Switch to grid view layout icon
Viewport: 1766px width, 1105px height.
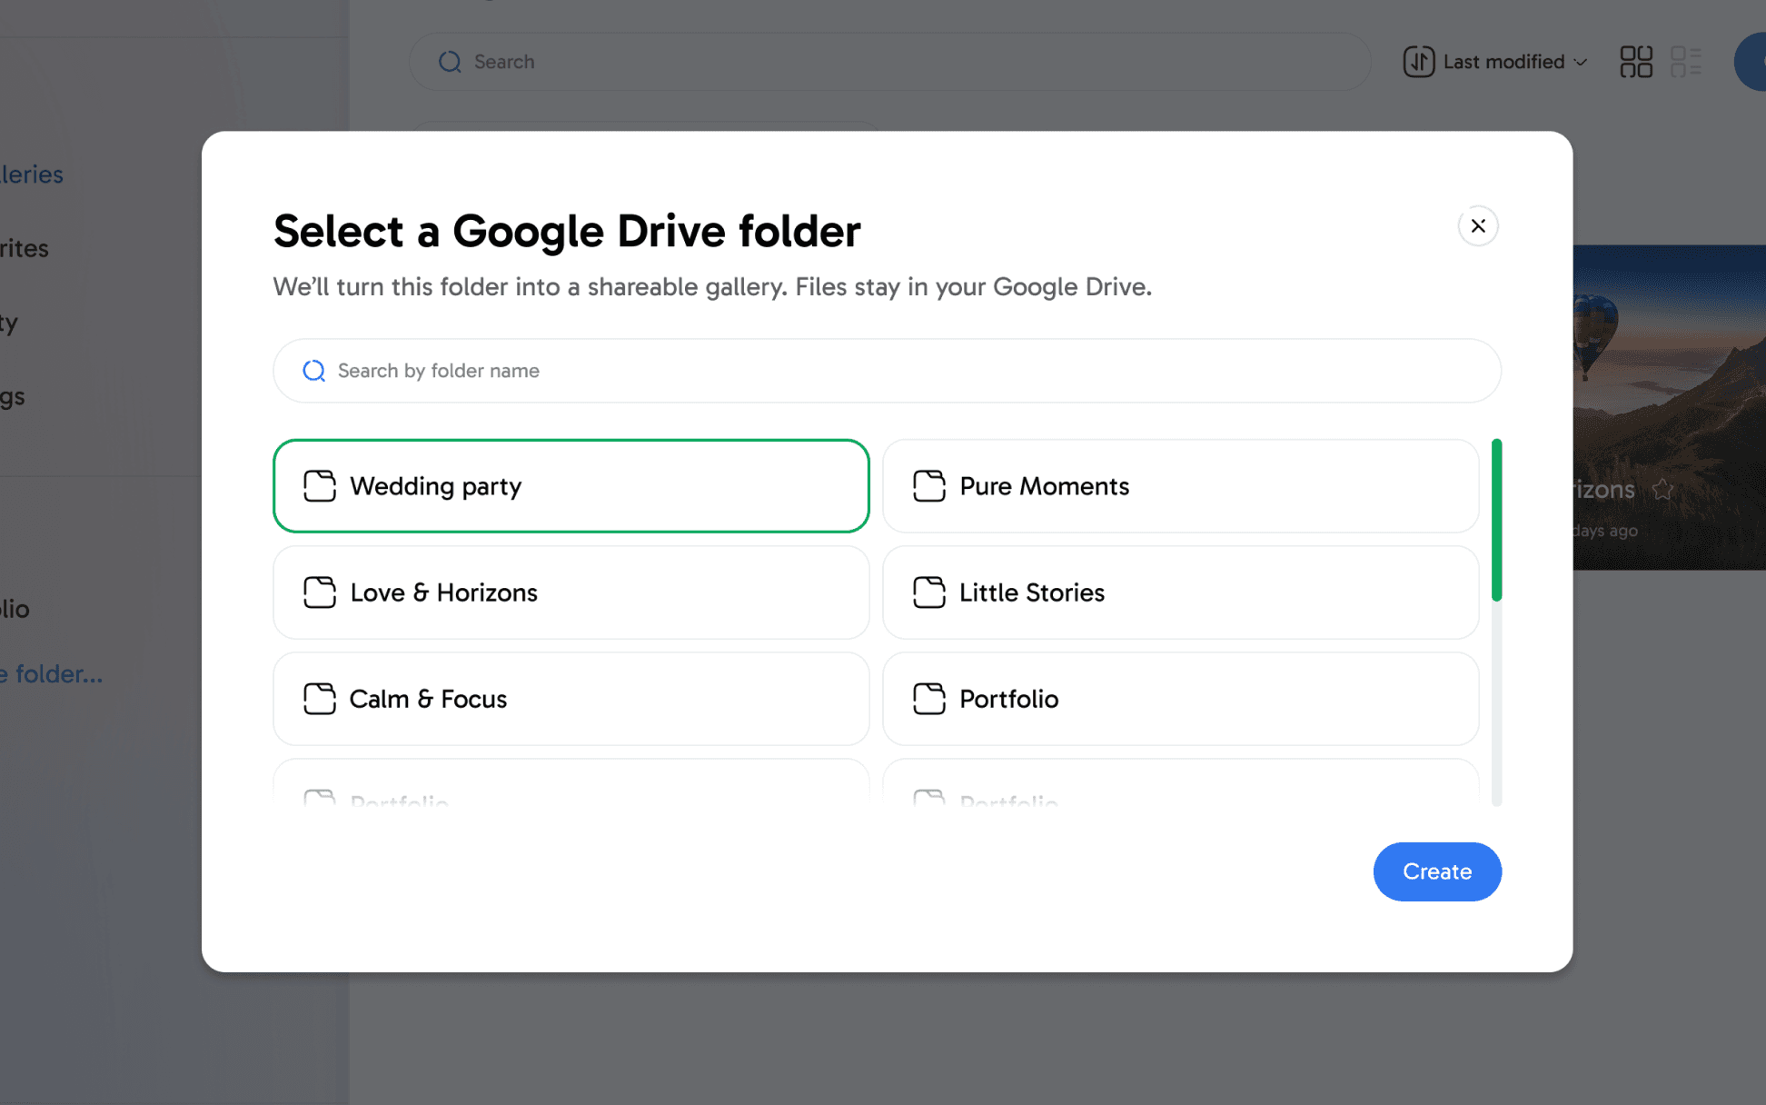(x=1635, y=62)
